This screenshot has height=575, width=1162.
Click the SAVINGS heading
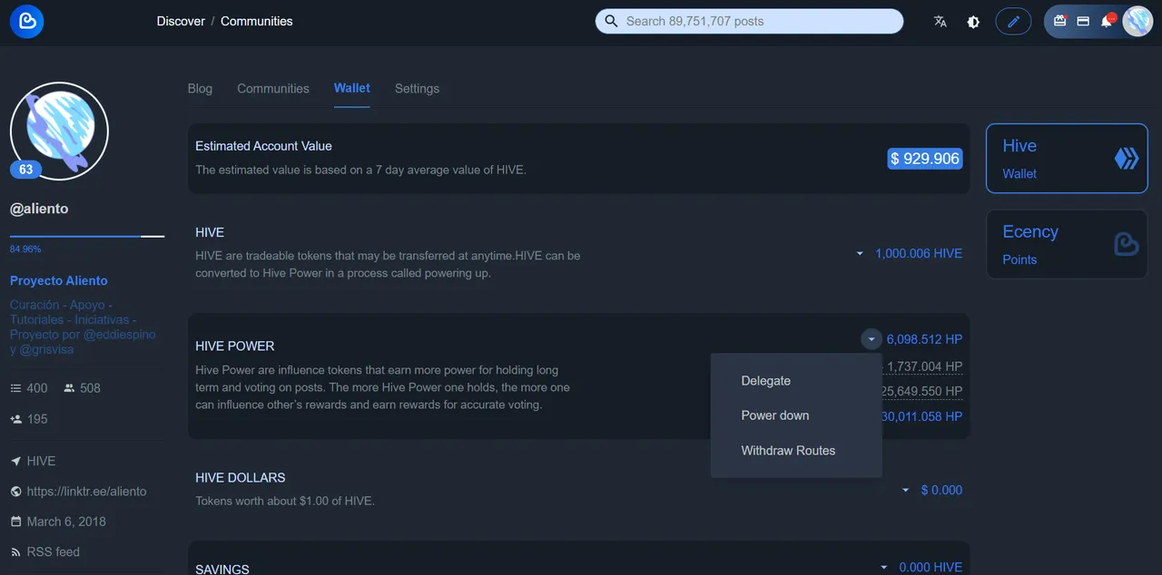(x=222, y=569)
